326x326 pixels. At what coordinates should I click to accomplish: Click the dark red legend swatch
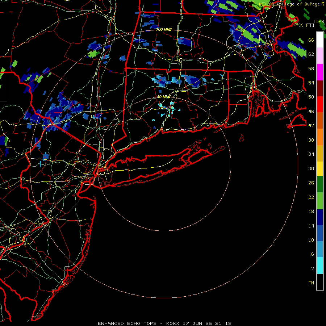[320, 88]
